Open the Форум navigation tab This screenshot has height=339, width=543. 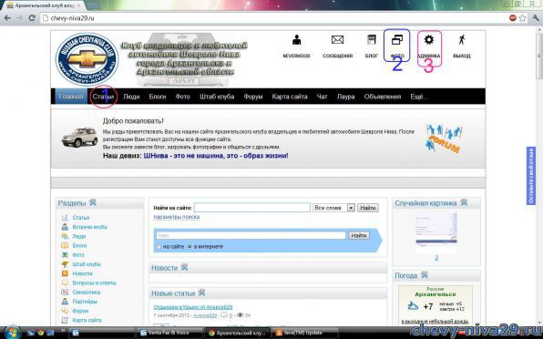coord(252,97)
